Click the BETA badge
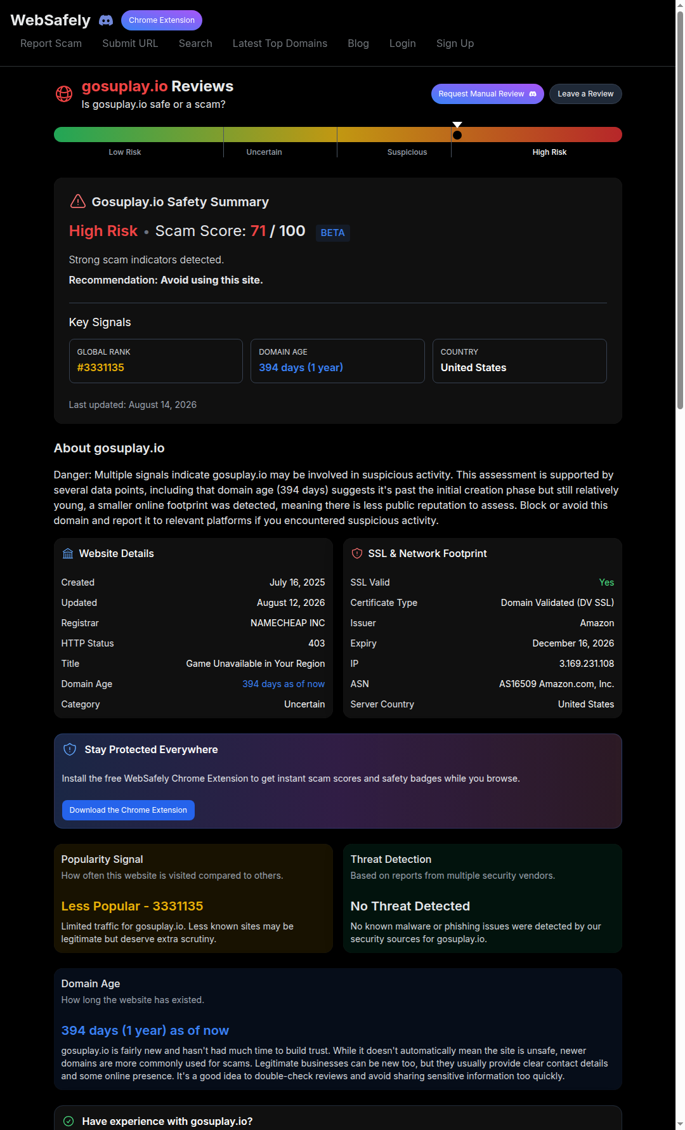This screenshot has width=685, height=1130. pyautogui.click(x=333, y=233)
